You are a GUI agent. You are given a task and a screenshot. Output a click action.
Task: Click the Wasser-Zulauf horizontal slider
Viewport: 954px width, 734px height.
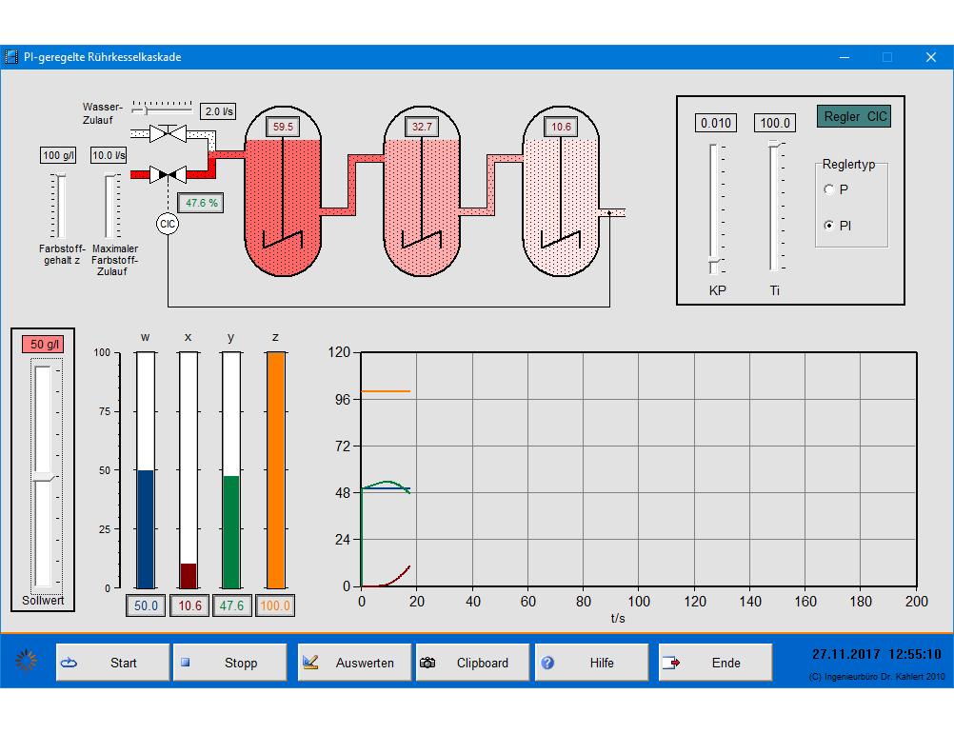(162, 110)
